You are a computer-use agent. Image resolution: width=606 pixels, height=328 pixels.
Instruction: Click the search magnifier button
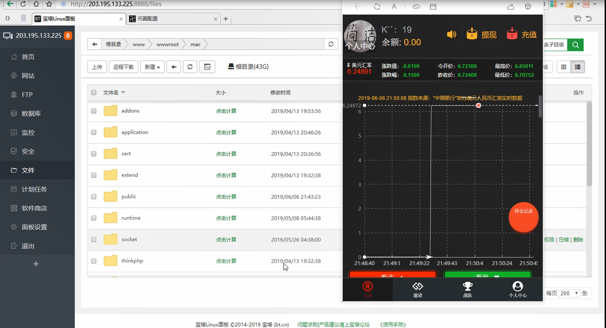pos(575,45)
